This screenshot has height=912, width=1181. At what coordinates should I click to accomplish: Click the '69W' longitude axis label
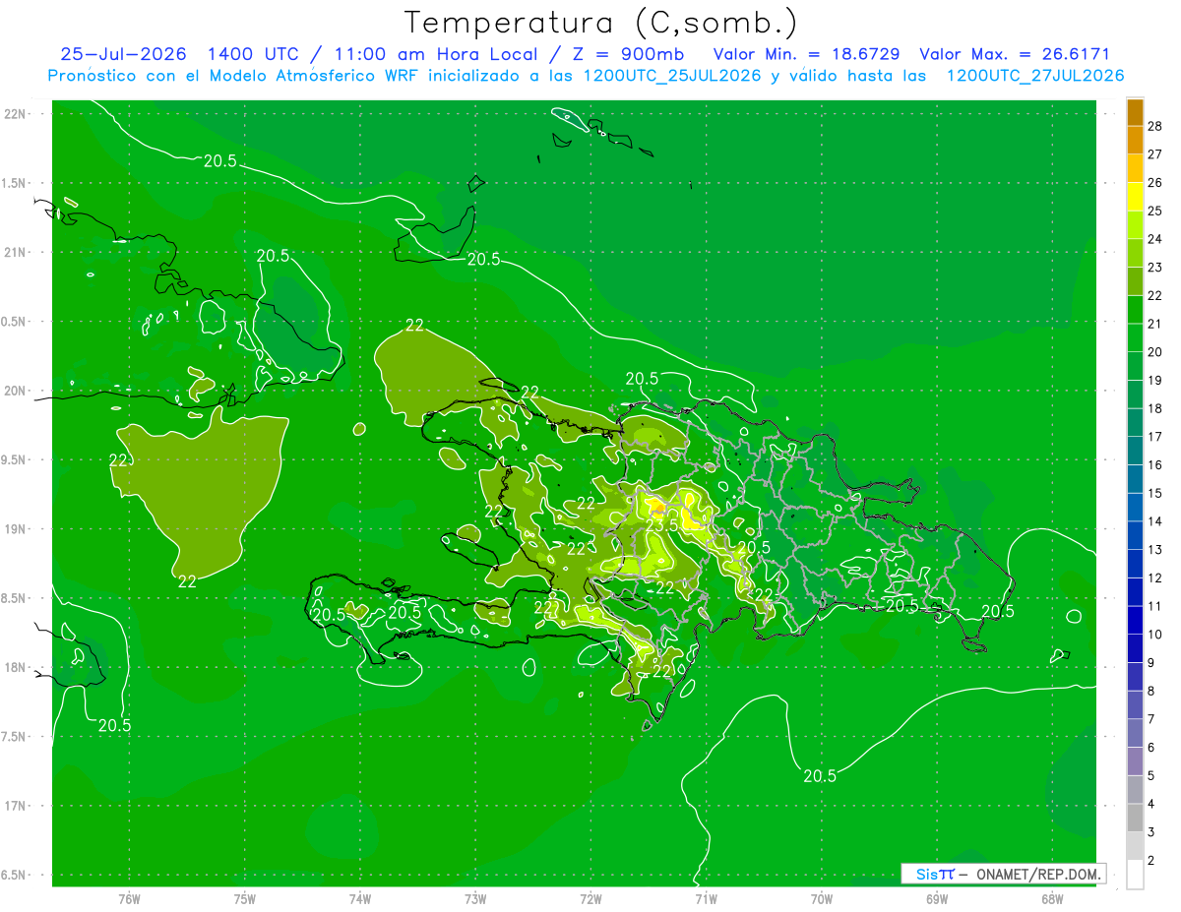pyautogui.click(x=937, y=899)
